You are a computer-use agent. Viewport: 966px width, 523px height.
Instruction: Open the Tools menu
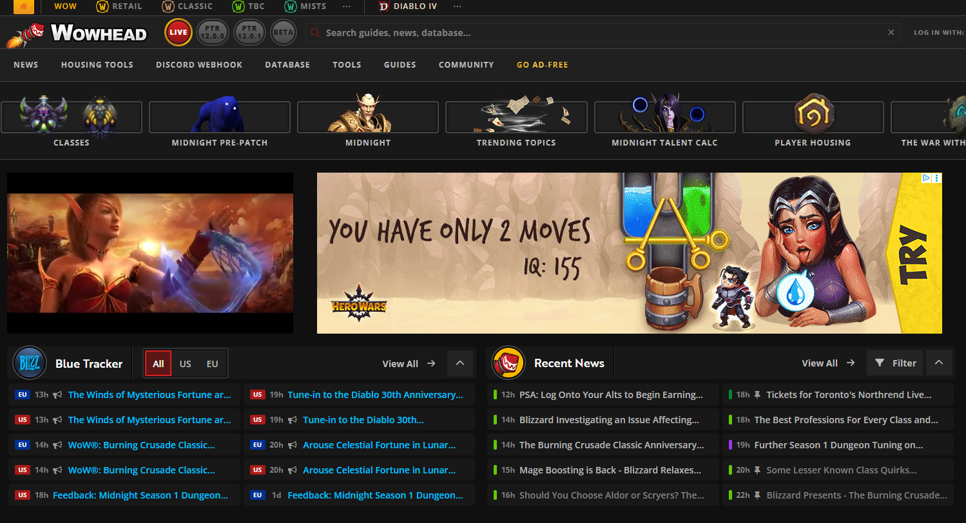[x=347, y=65]
